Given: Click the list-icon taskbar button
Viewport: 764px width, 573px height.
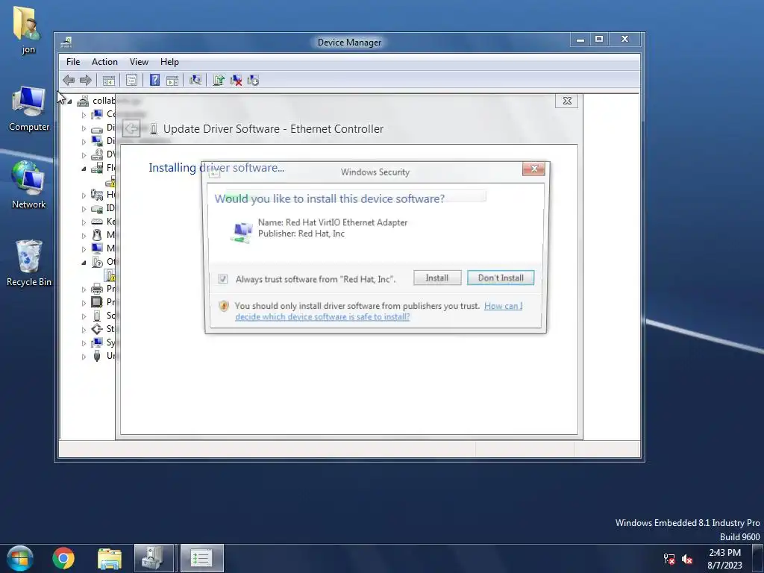Looking at the screenshot, I should [201, 558].
